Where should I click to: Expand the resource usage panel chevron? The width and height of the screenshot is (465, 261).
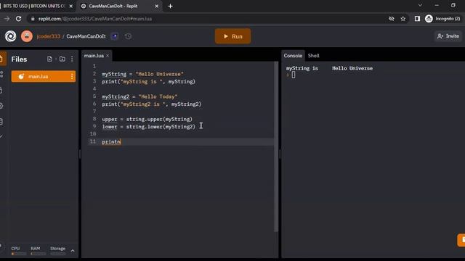click(x=73, y=251)
